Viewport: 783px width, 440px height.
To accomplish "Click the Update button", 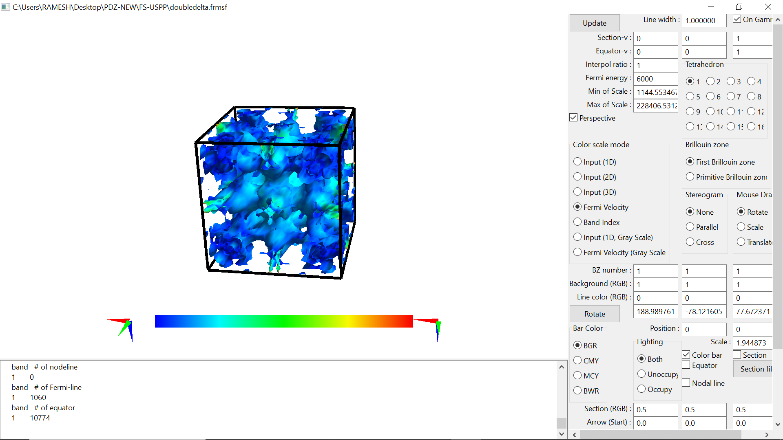I will click(594, 23).
